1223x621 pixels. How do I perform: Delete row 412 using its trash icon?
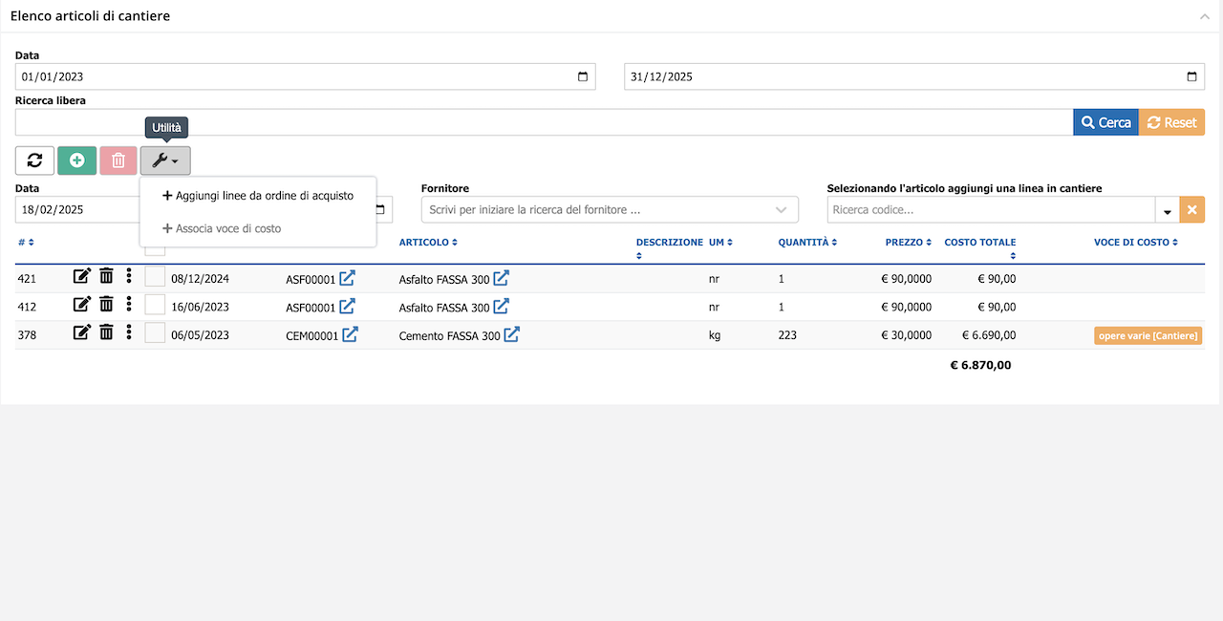106,306
